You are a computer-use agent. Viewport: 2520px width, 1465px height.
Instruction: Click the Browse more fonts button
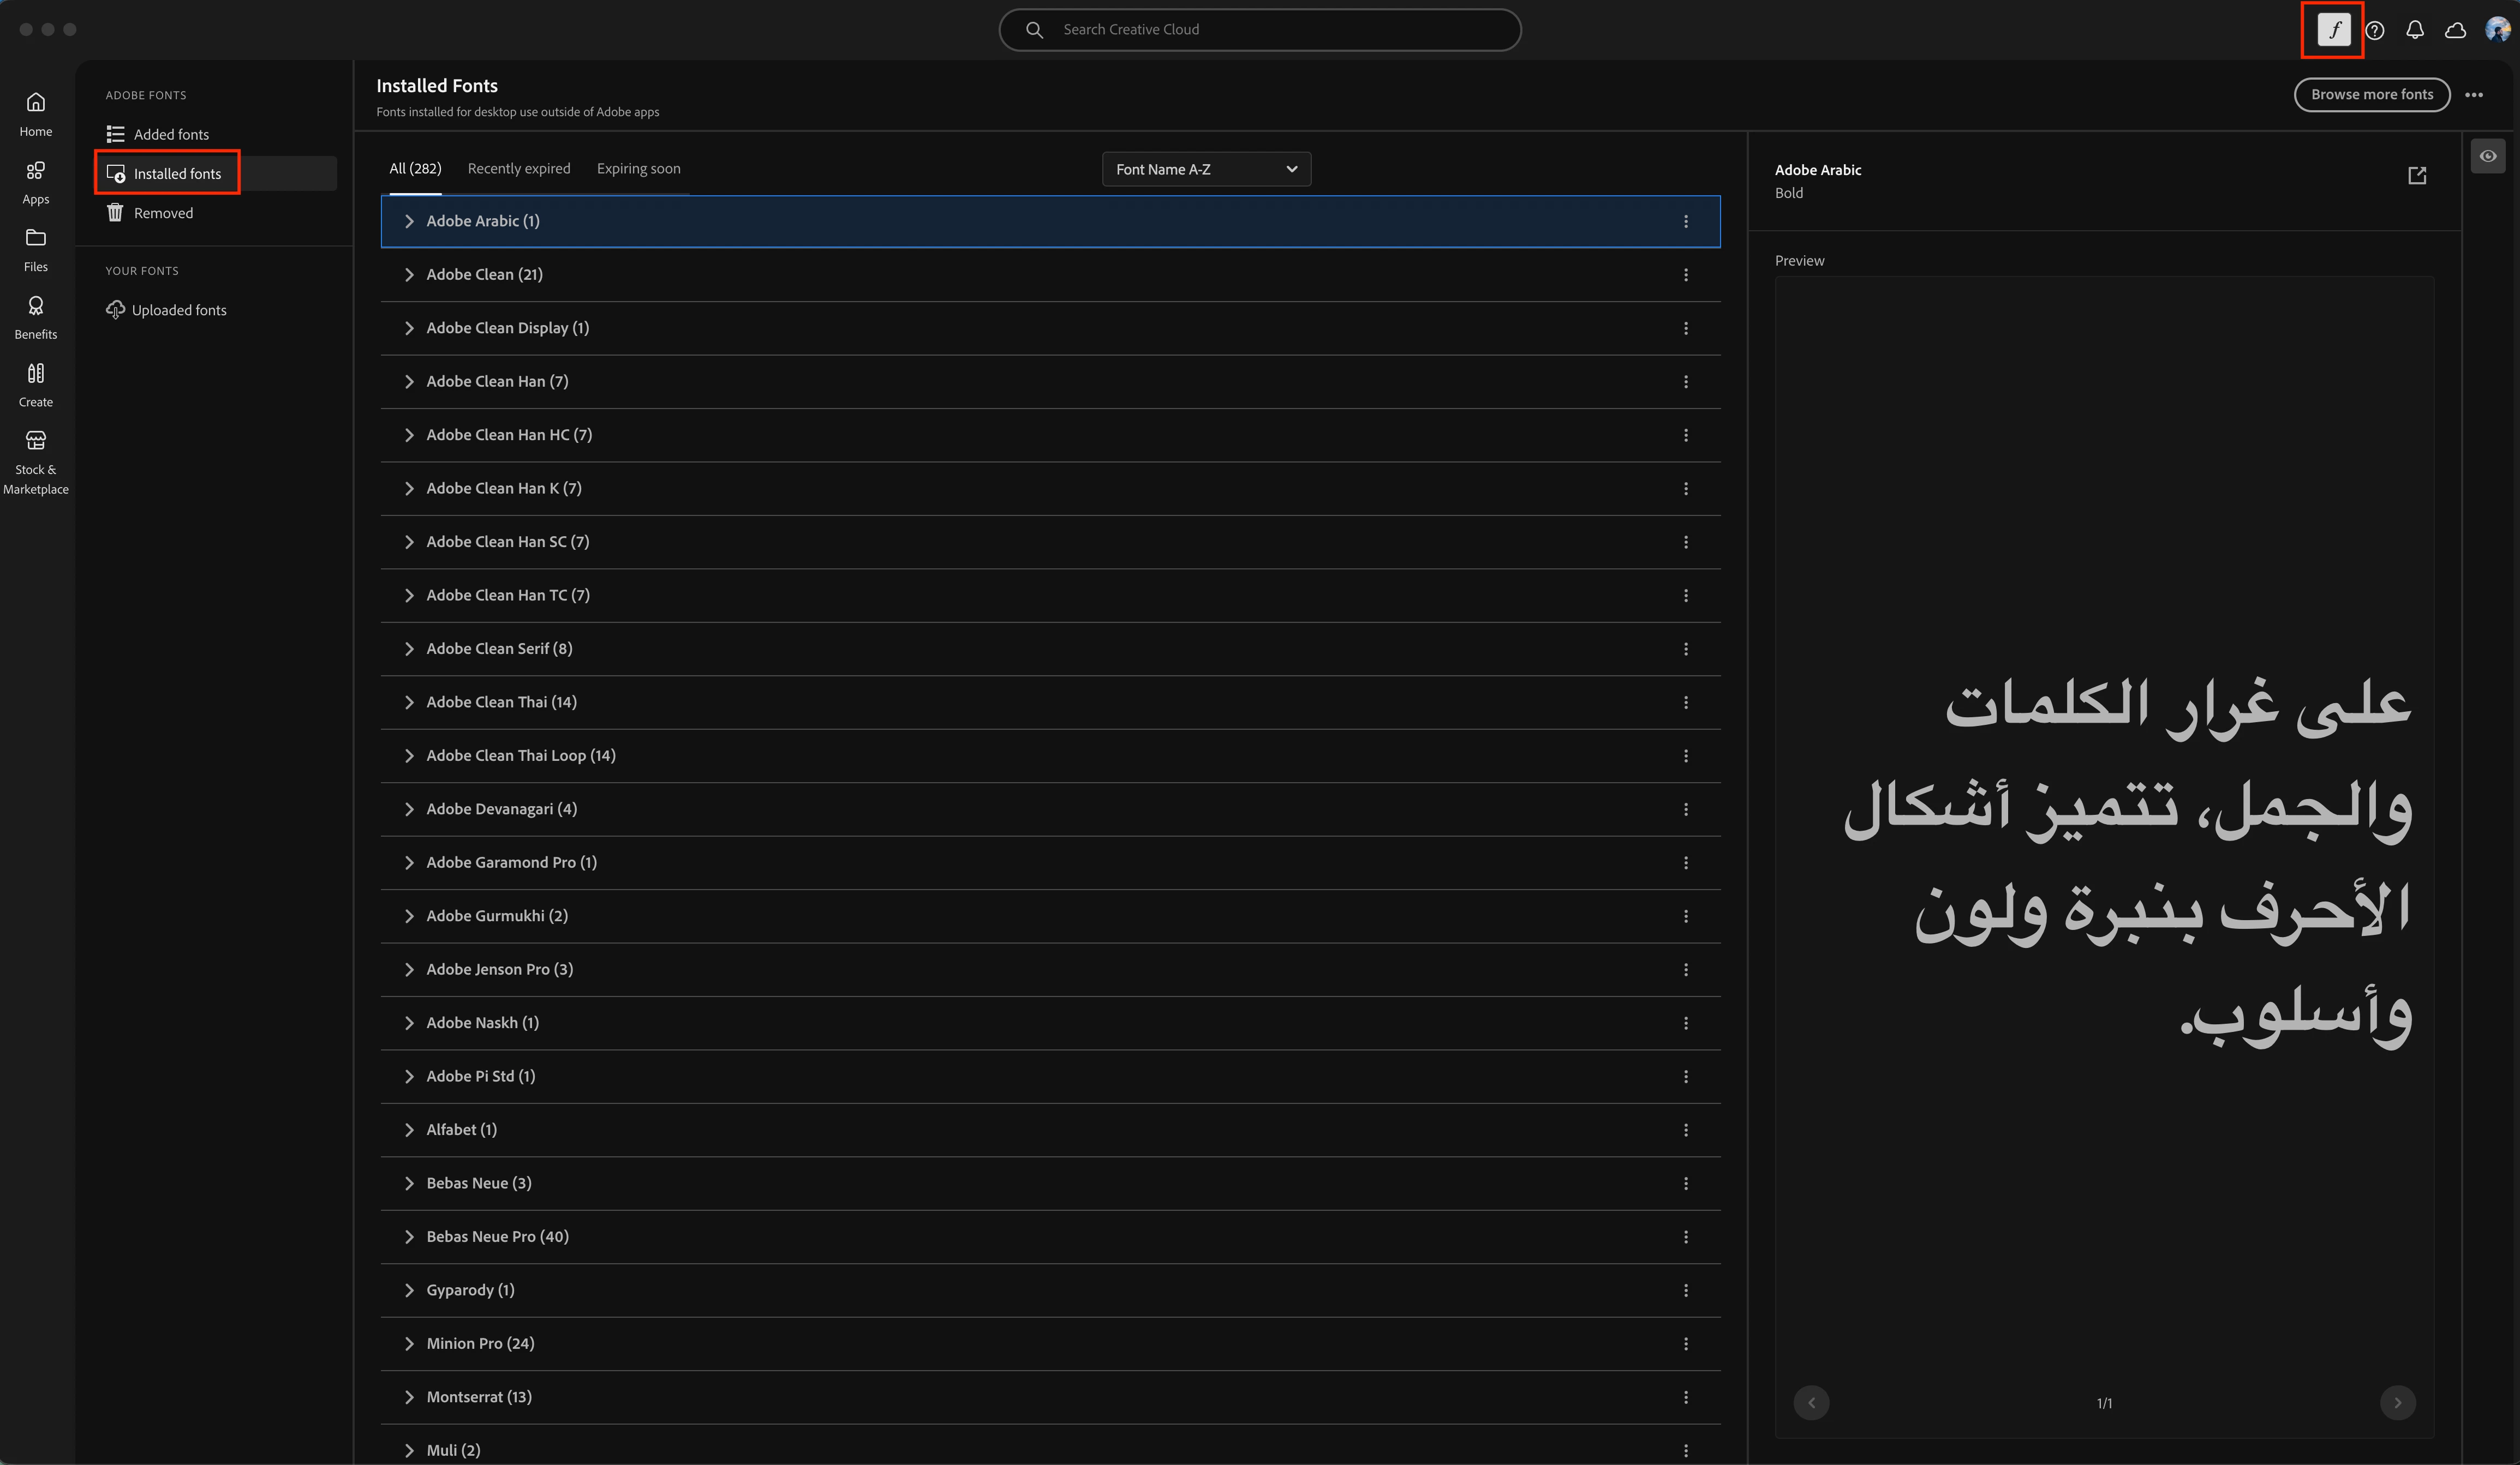(2371, 95)
